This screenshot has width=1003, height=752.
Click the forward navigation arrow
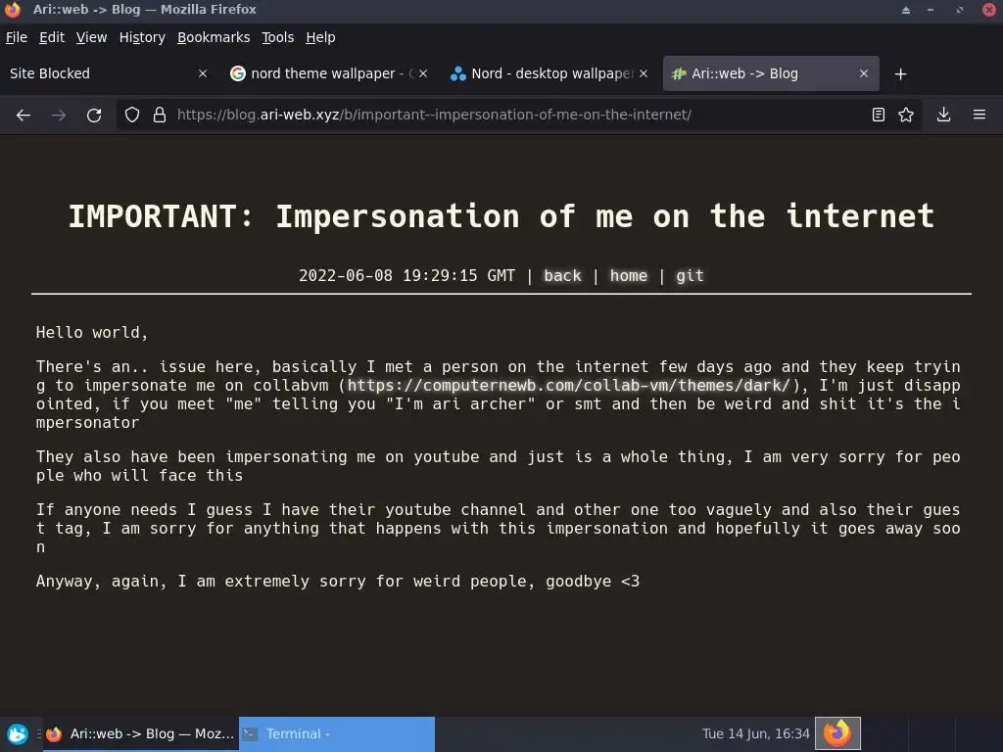click(59, 116)
